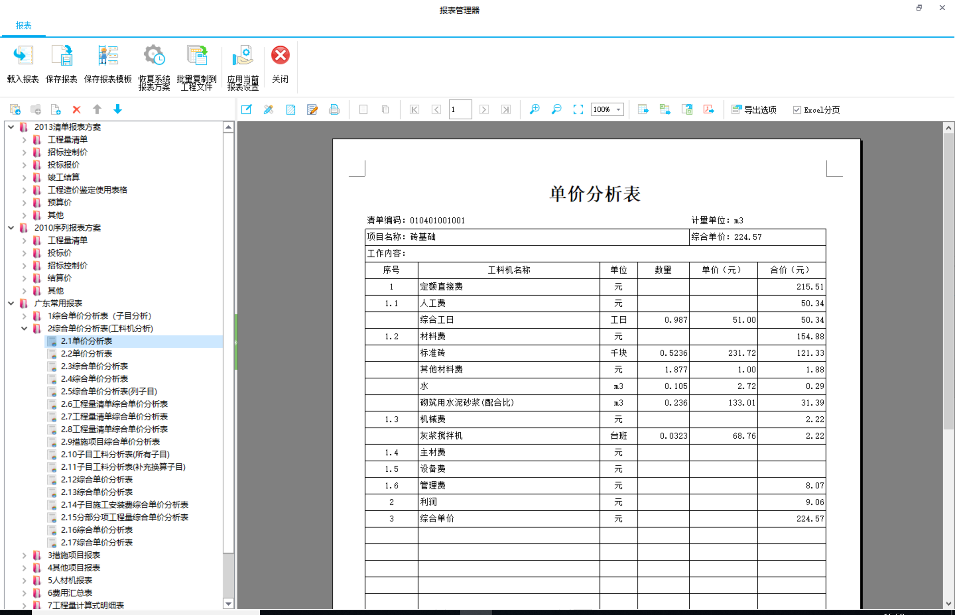The image size is (955, 615).
Task: Toggle the Excel分页 checkbox
Action: click(x=797, y=110)
